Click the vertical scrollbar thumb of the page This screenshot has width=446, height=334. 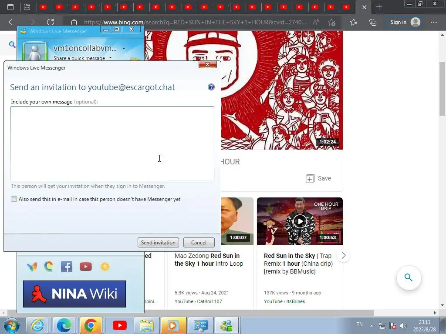[443, 89]
